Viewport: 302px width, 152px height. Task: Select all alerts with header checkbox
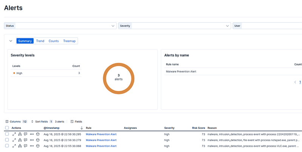pyautogui.click(x=7, y=128)
